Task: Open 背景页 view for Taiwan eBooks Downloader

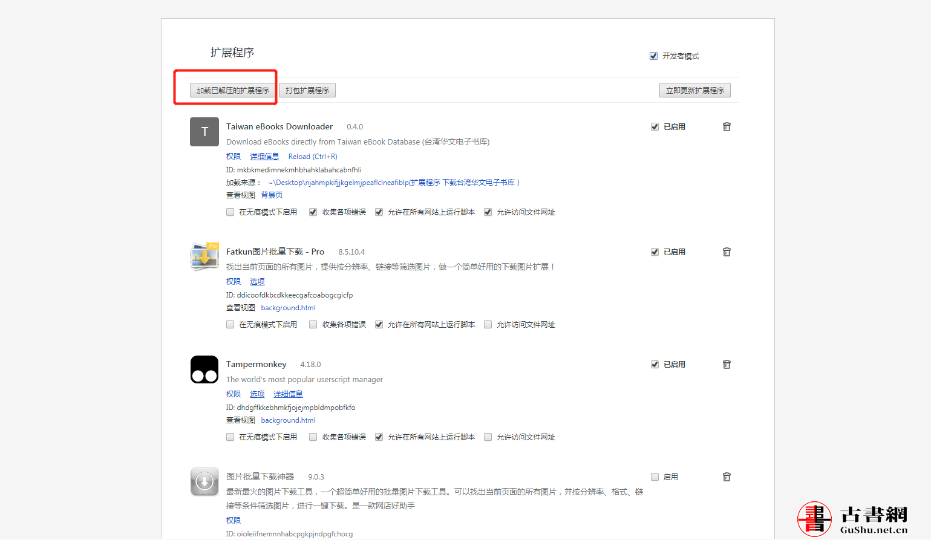Action: click(x=272, y=195)
